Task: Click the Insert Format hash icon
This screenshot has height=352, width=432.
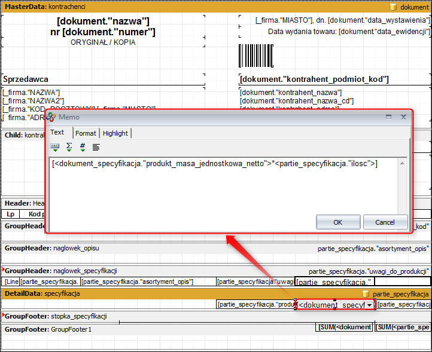Action: point(83,146)
